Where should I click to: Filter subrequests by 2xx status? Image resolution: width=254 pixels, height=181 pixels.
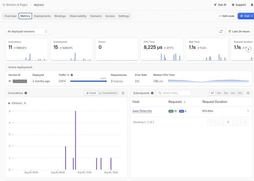(x=219, y=93)
